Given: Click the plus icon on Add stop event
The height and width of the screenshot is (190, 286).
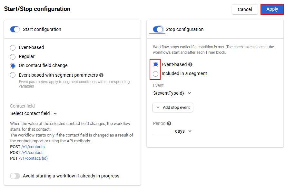Looking at the screenshot, I should (x=157, y=107).
